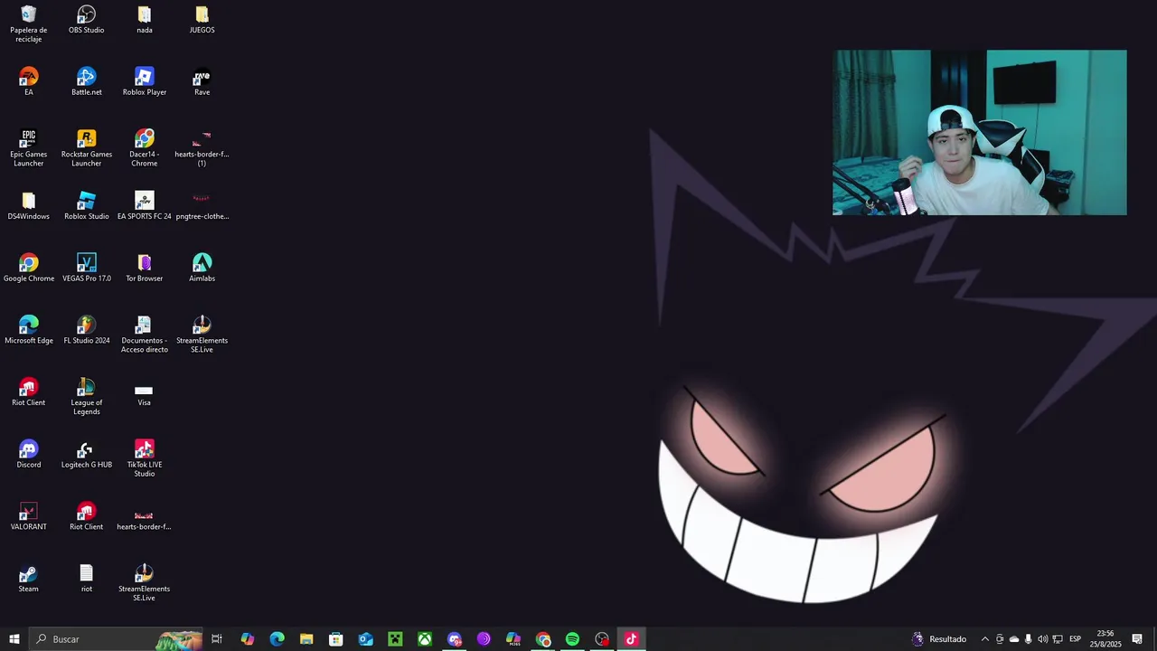Screen dimensions: 1157x651
Task: Select the VALORANT desktop shortcut
Action: coord(29,516)
